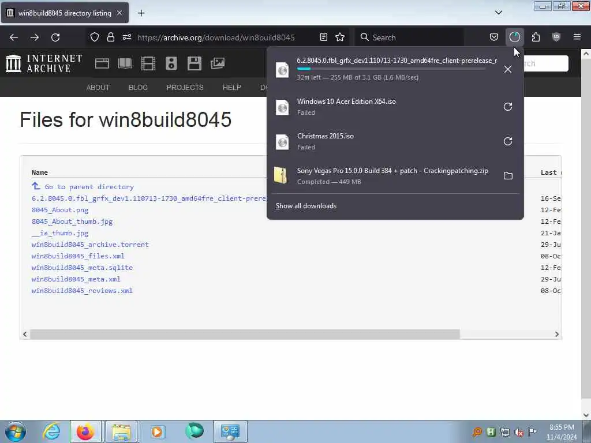Close the win8build8045 directory listing tab
This screenshot has height=443, width=591.
(x=119, y=13)
